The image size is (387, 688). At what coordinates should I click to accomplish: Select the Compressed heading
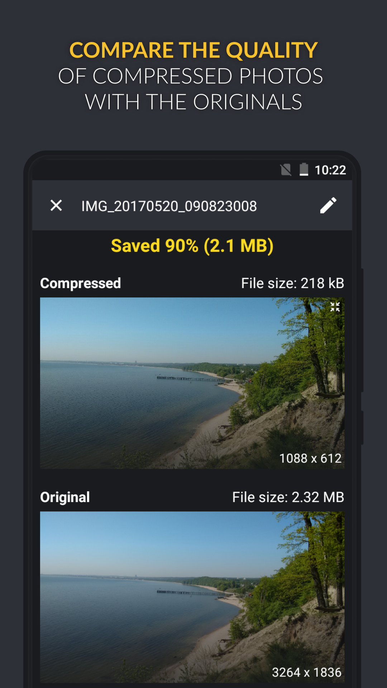[81, 283]
